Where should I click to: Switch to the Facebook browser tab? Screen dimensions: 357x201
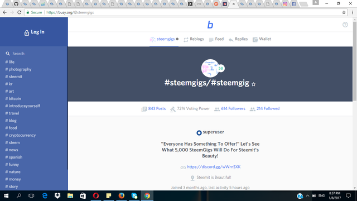(294, 4)
